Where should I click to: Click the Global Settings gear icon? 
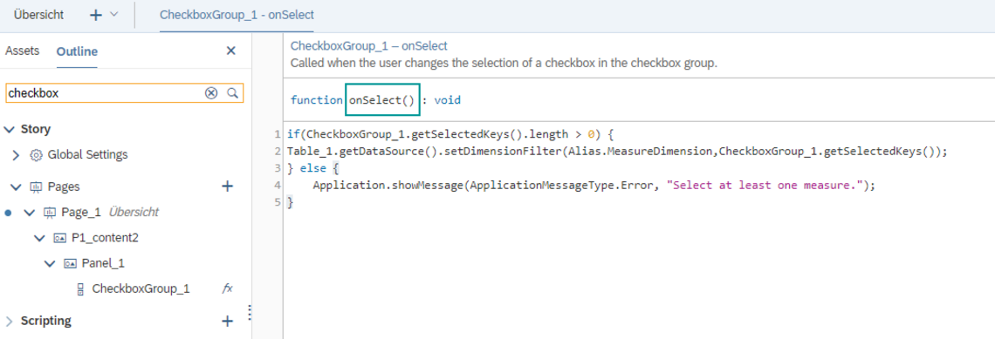[x=36, y=154]
